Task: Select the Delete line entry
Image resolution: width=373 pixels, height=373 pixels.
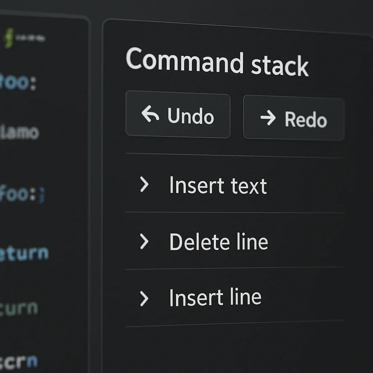Action: click(219, 242)
